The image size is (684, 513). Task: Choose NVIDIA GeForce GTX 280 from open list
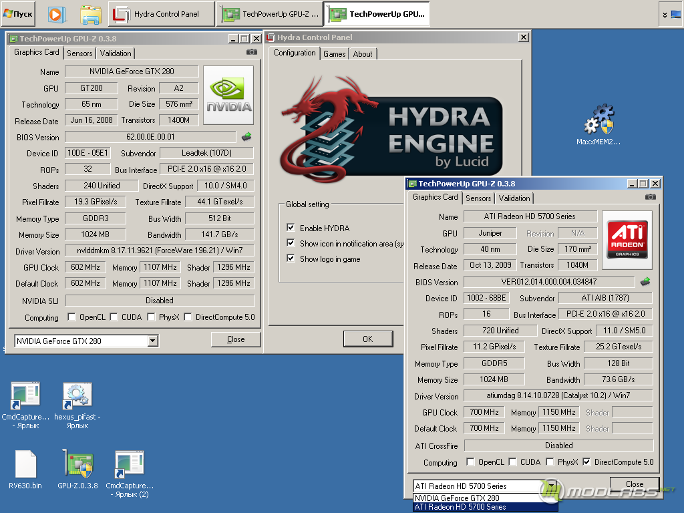tap(485, 498)
